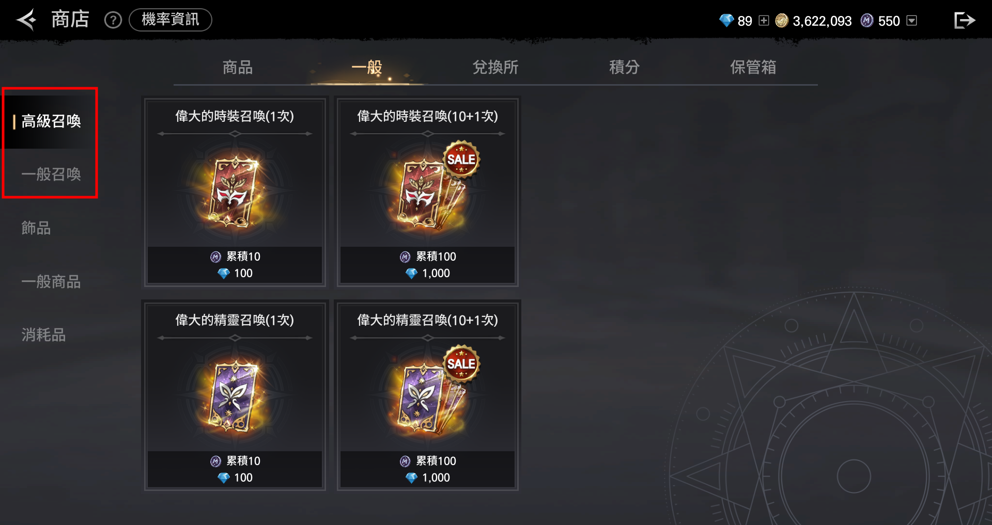The width and height of the screenshot is (992, 525).
Task: Click the purple mileage coin icon
Action: 867,21
